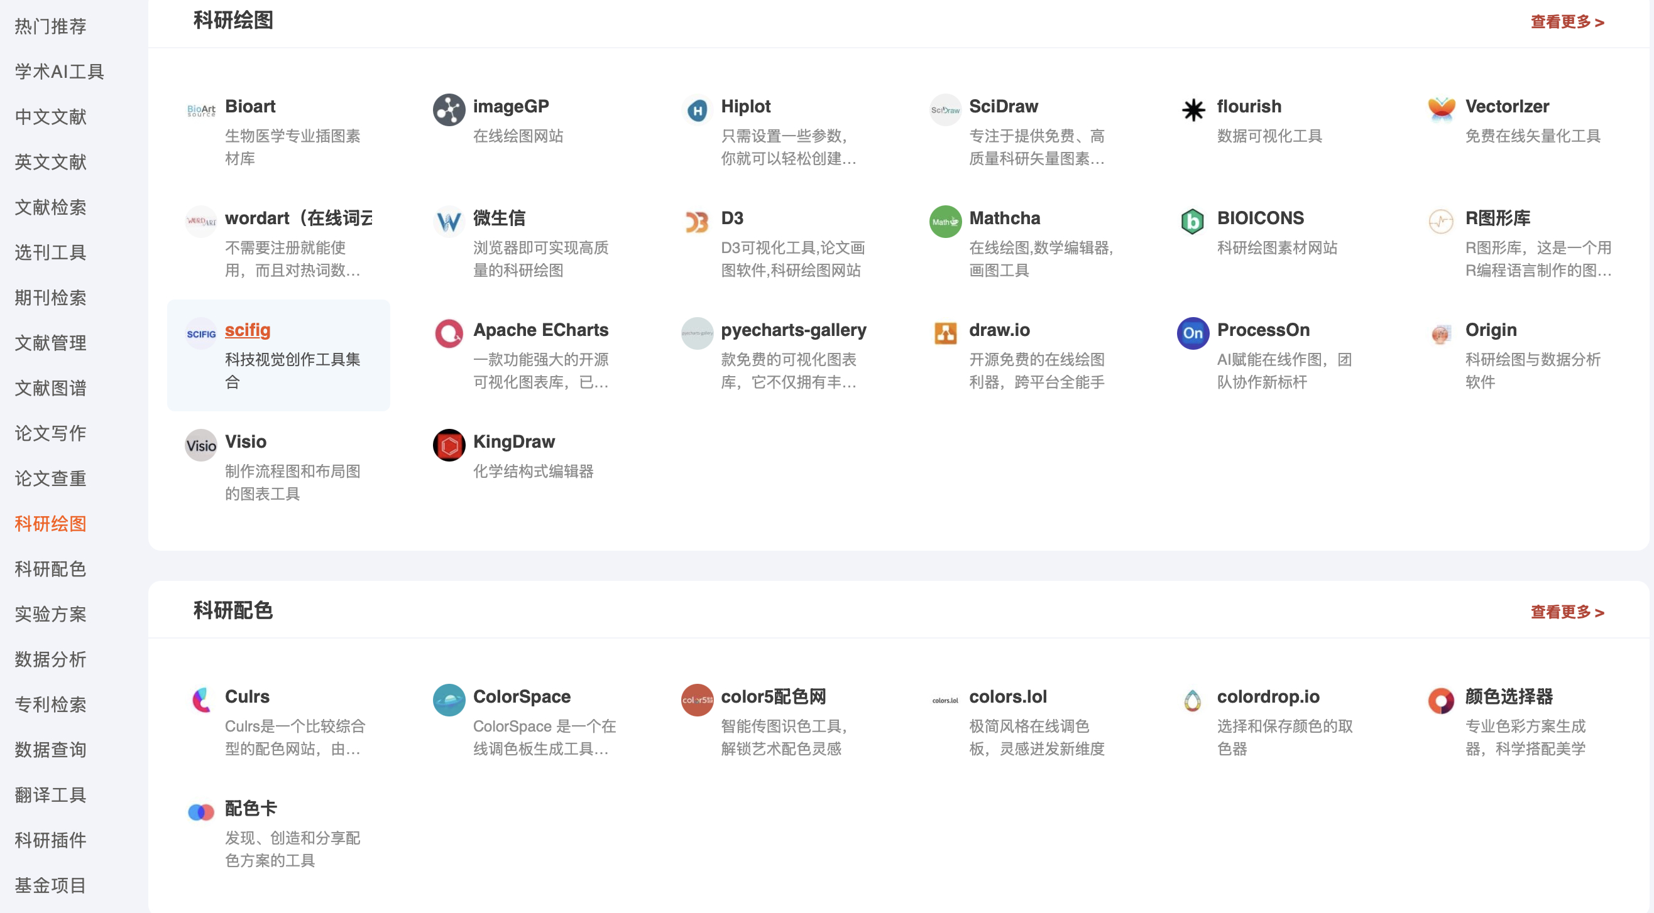Viewport: 1654px width, 913px height.
Task: Switch to 科研配色 sidebar item
Action: (50, 568)
